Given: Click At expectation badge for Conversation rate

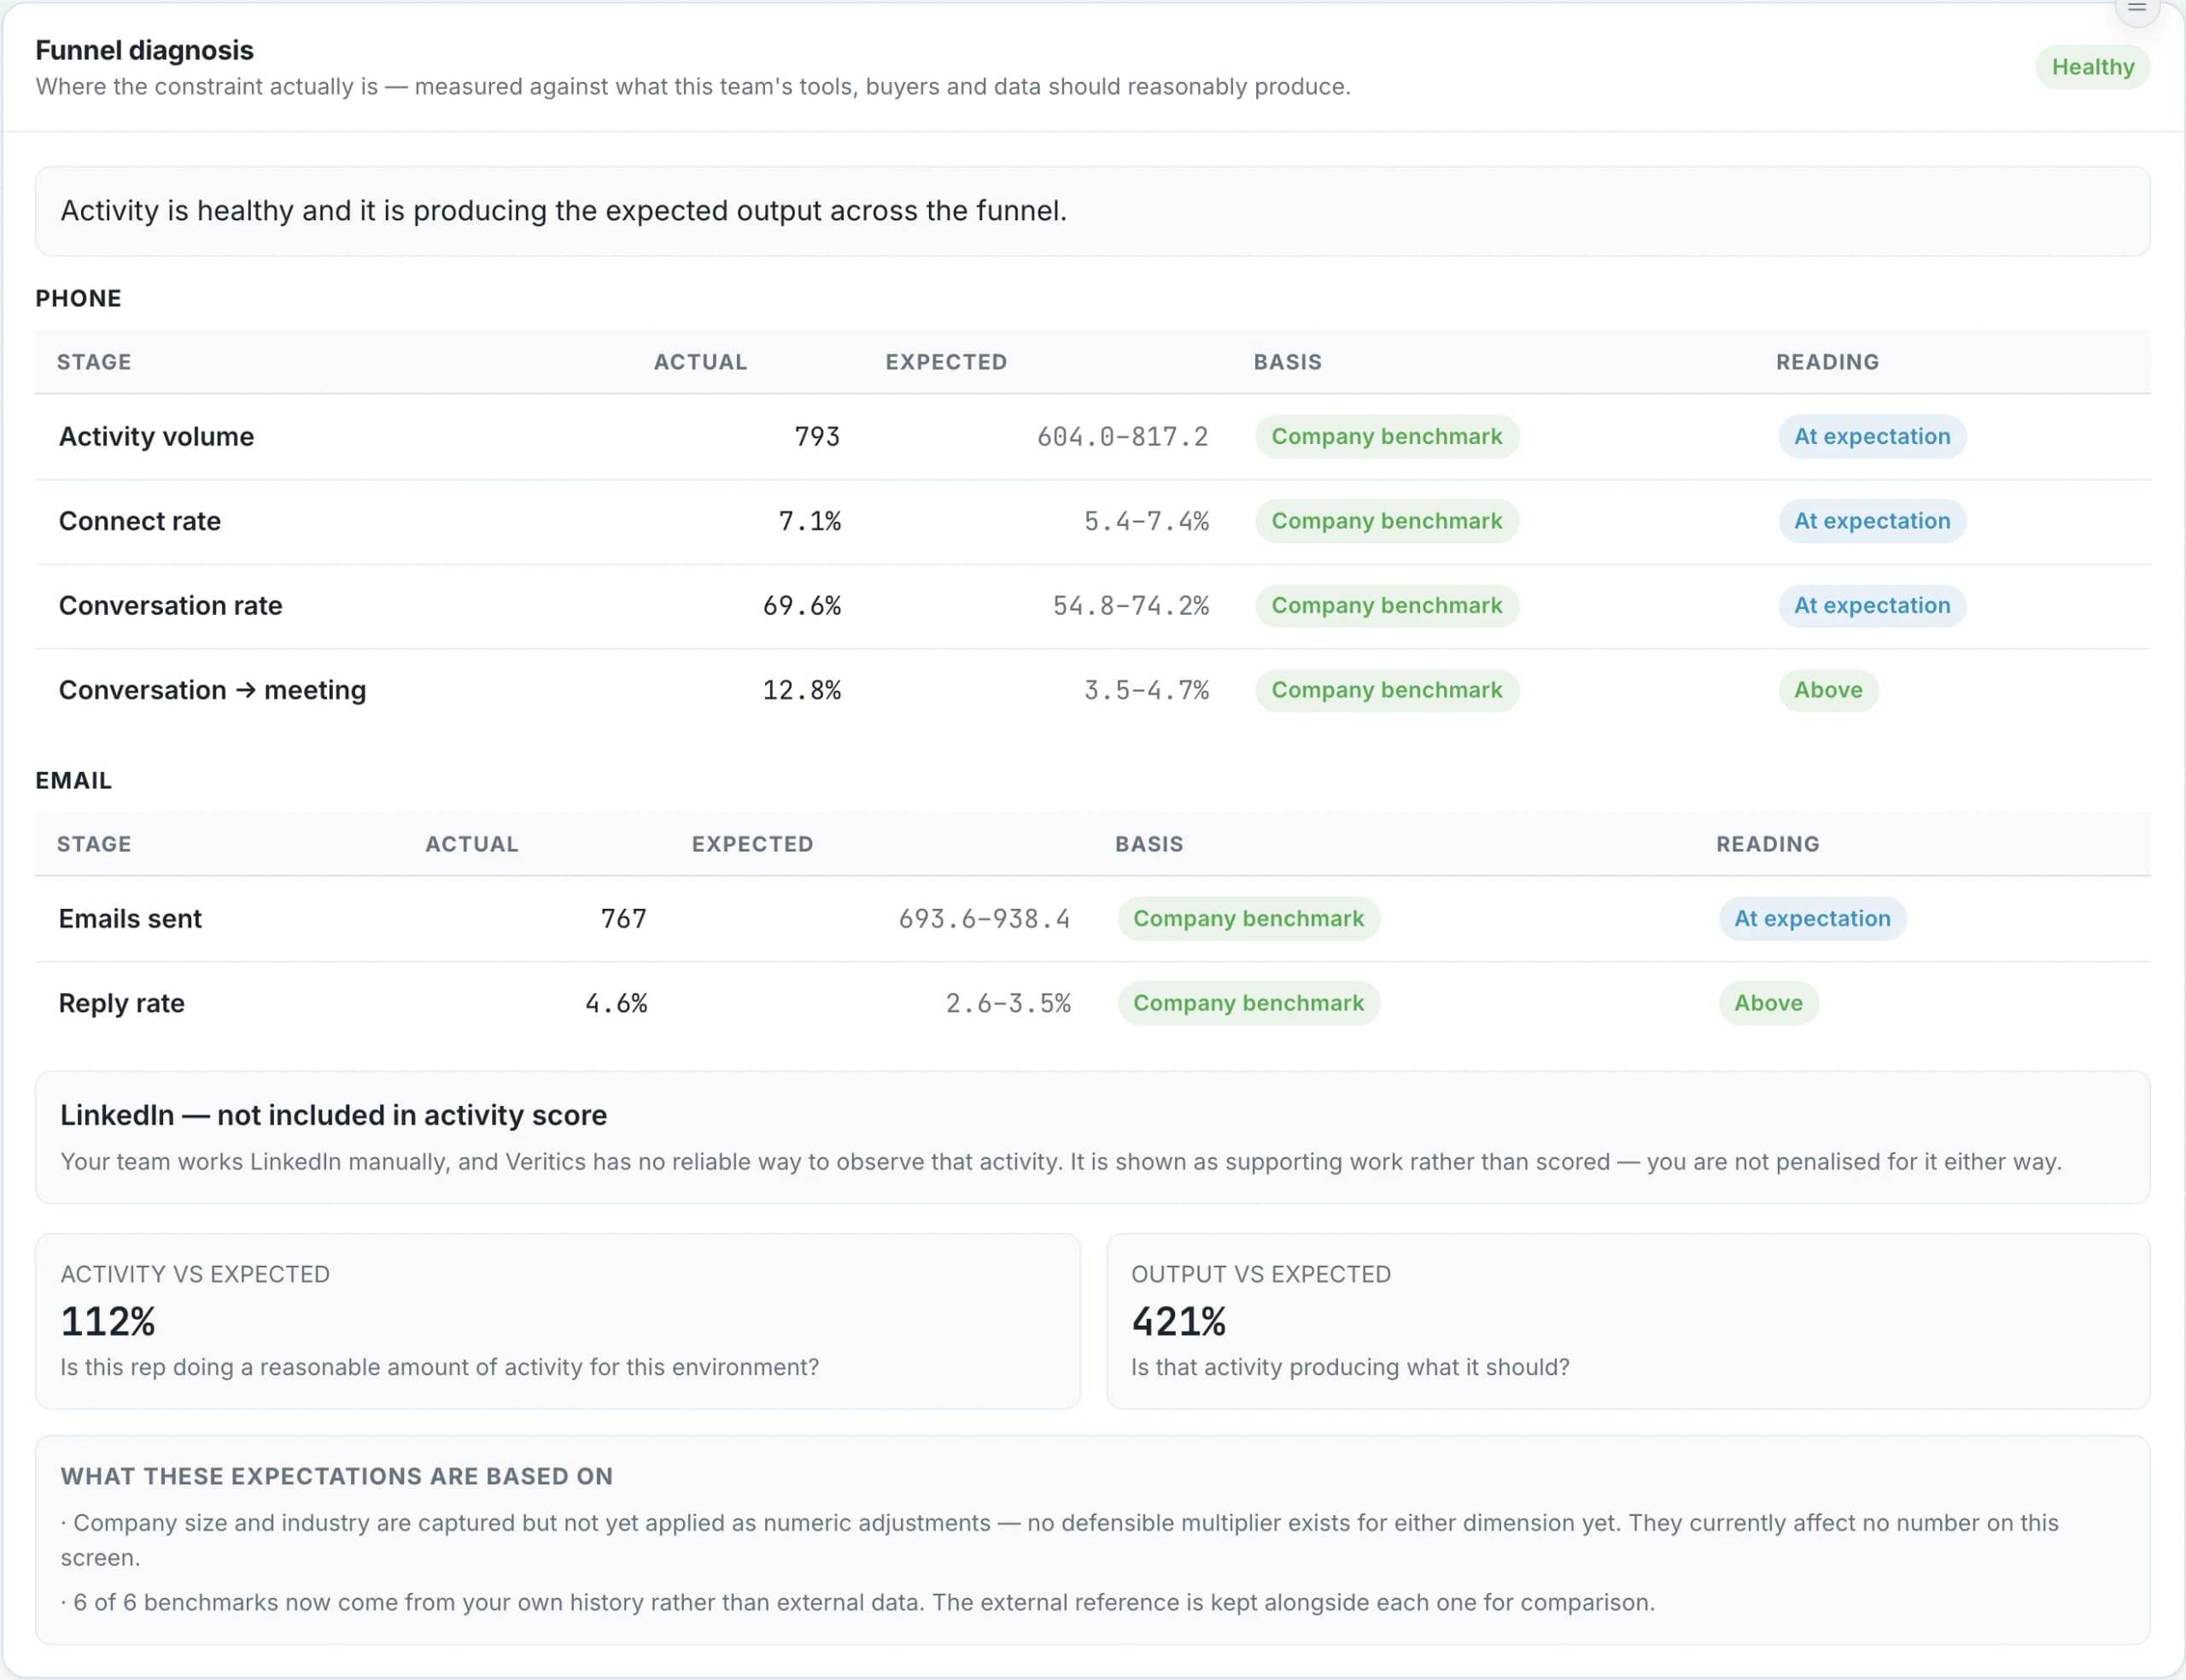Looking at the screenshot, I should point(1871,605).
